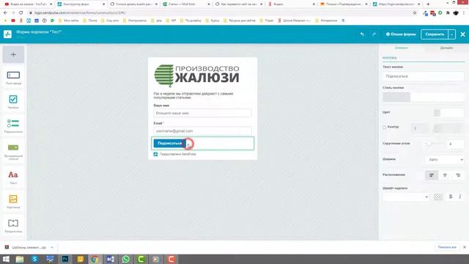Open the downloaded file menu arrow
Image resolution: width=469 pixels, height=264 pixels.
(52, 248)
